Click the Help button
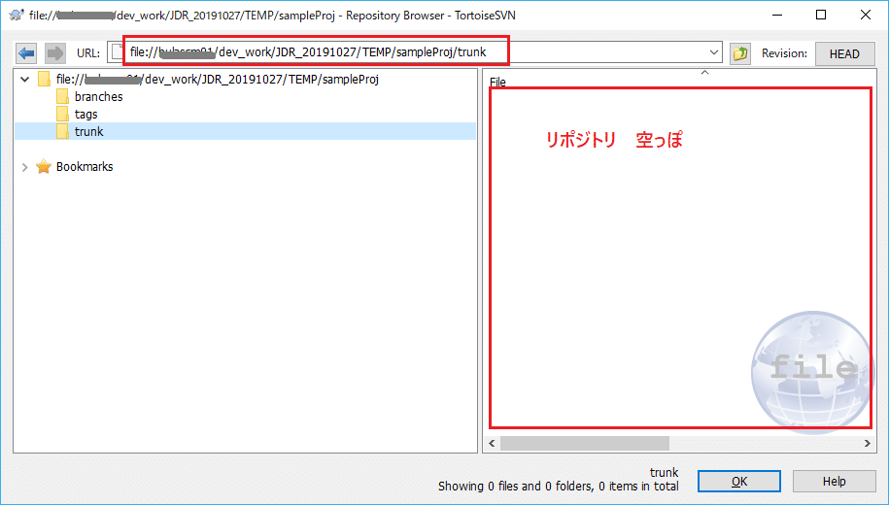 pos(834,481)
